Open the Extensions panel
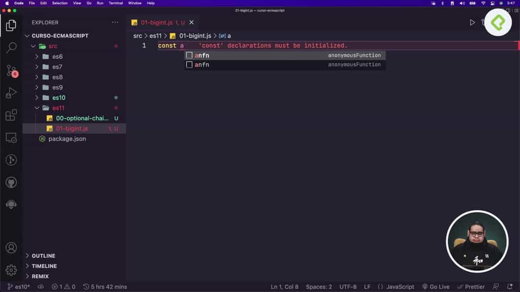 coord(11,114)
